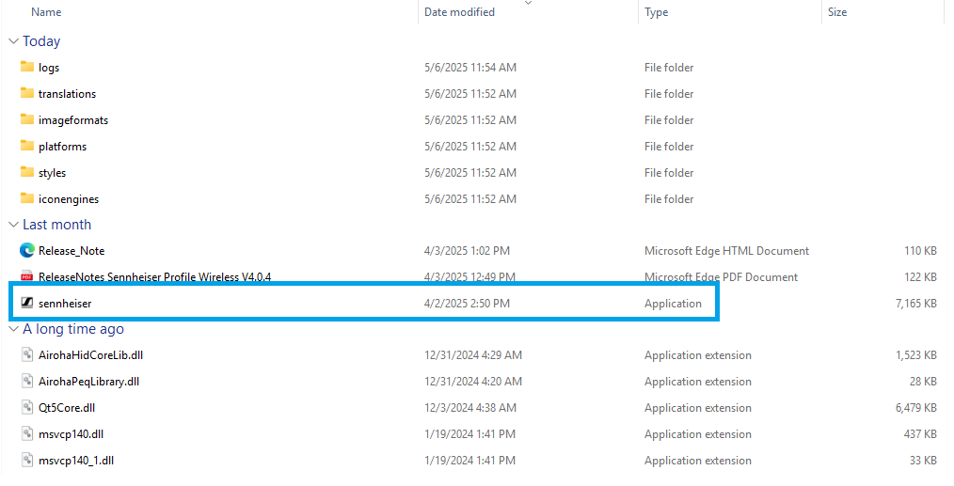This screenshot has height=486, width=954.
Task: Click the sennheiser application icon
Action: pos(27,304)
